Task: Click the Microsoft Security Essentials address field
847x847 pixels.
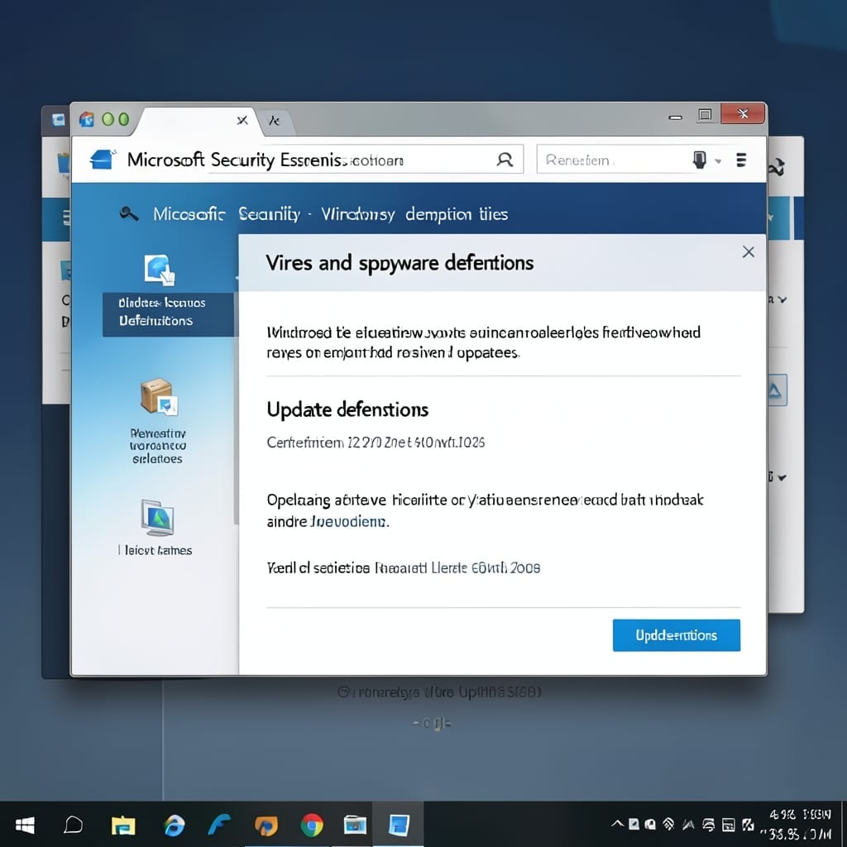Action: (x=324, y=160)
